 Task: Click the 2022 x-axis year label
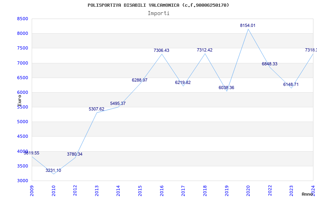coord(270,190)
